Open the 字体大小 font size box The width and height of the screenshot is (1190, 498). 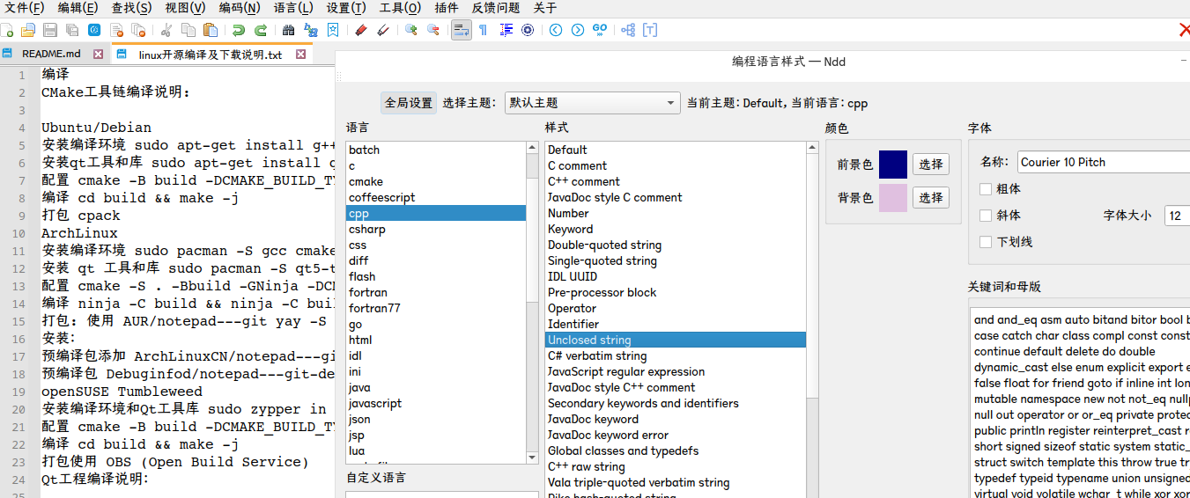pos(1177,215)
